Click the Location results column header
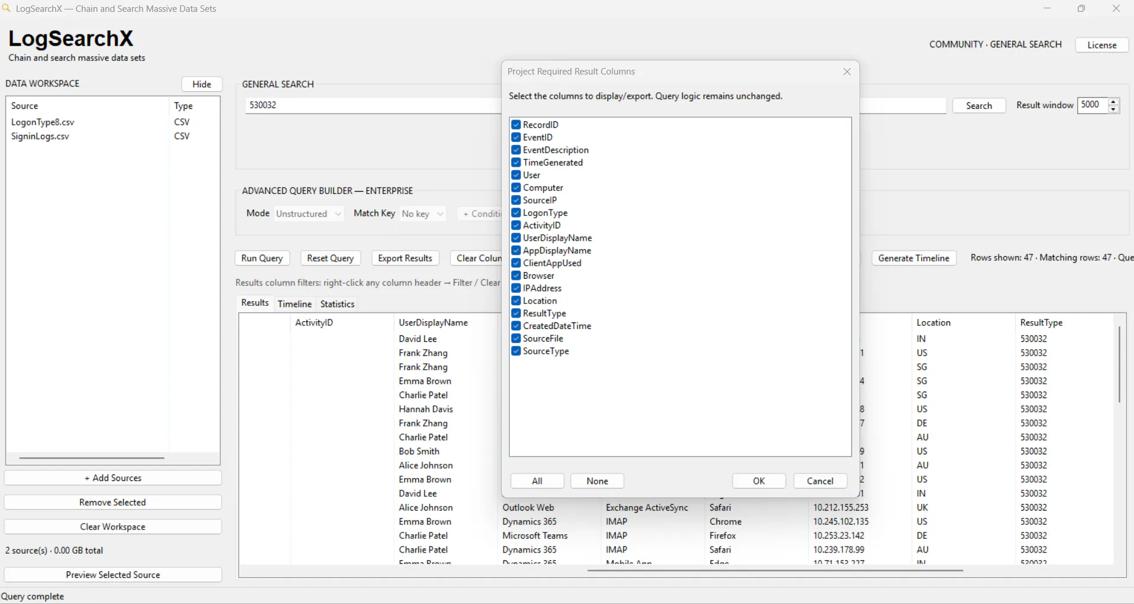1134x604 pixels. (962, 322)
